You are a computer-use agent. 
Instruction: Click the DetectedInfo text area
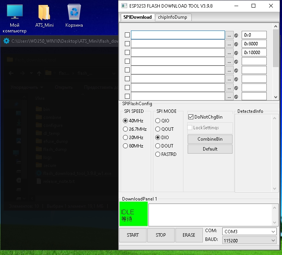pyautogui.click(x=253, y=153)
